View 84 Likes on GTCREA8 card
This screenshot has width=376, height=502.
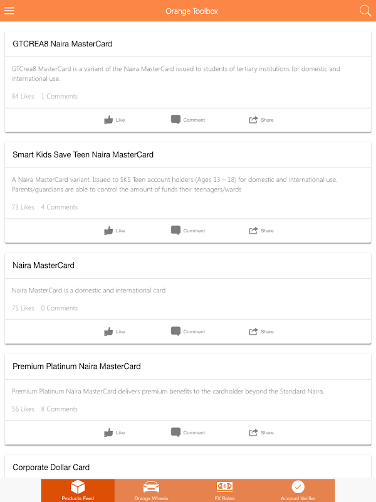[23, 97]
